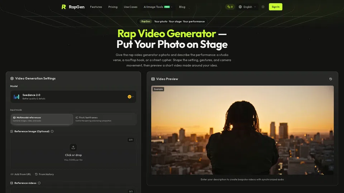This screenshot has height=193, width=344.
Task: Click the synchronized audio caption text
Action: click(242, 179)
